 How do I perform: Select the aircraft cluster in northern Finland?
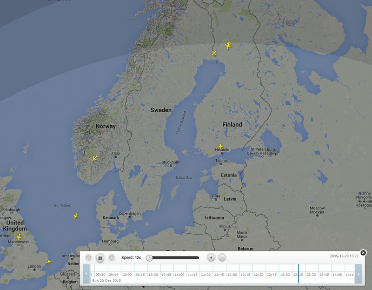(x=228, y=45)
